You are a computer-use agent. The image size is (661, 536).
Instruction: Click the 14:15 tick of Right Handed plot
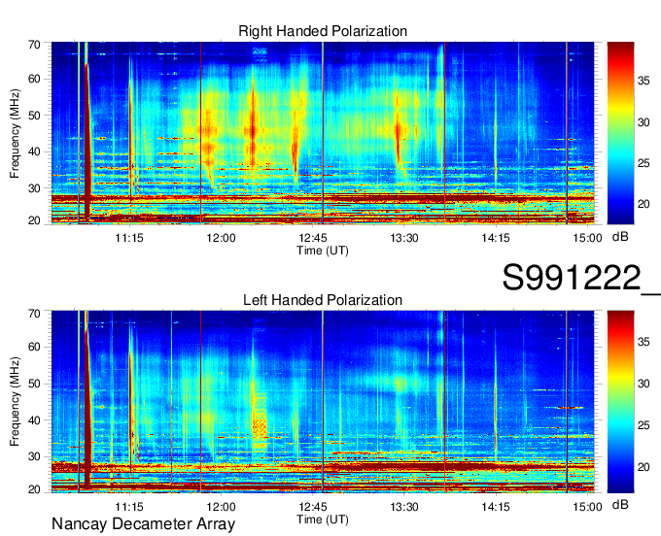click(496, 238)
